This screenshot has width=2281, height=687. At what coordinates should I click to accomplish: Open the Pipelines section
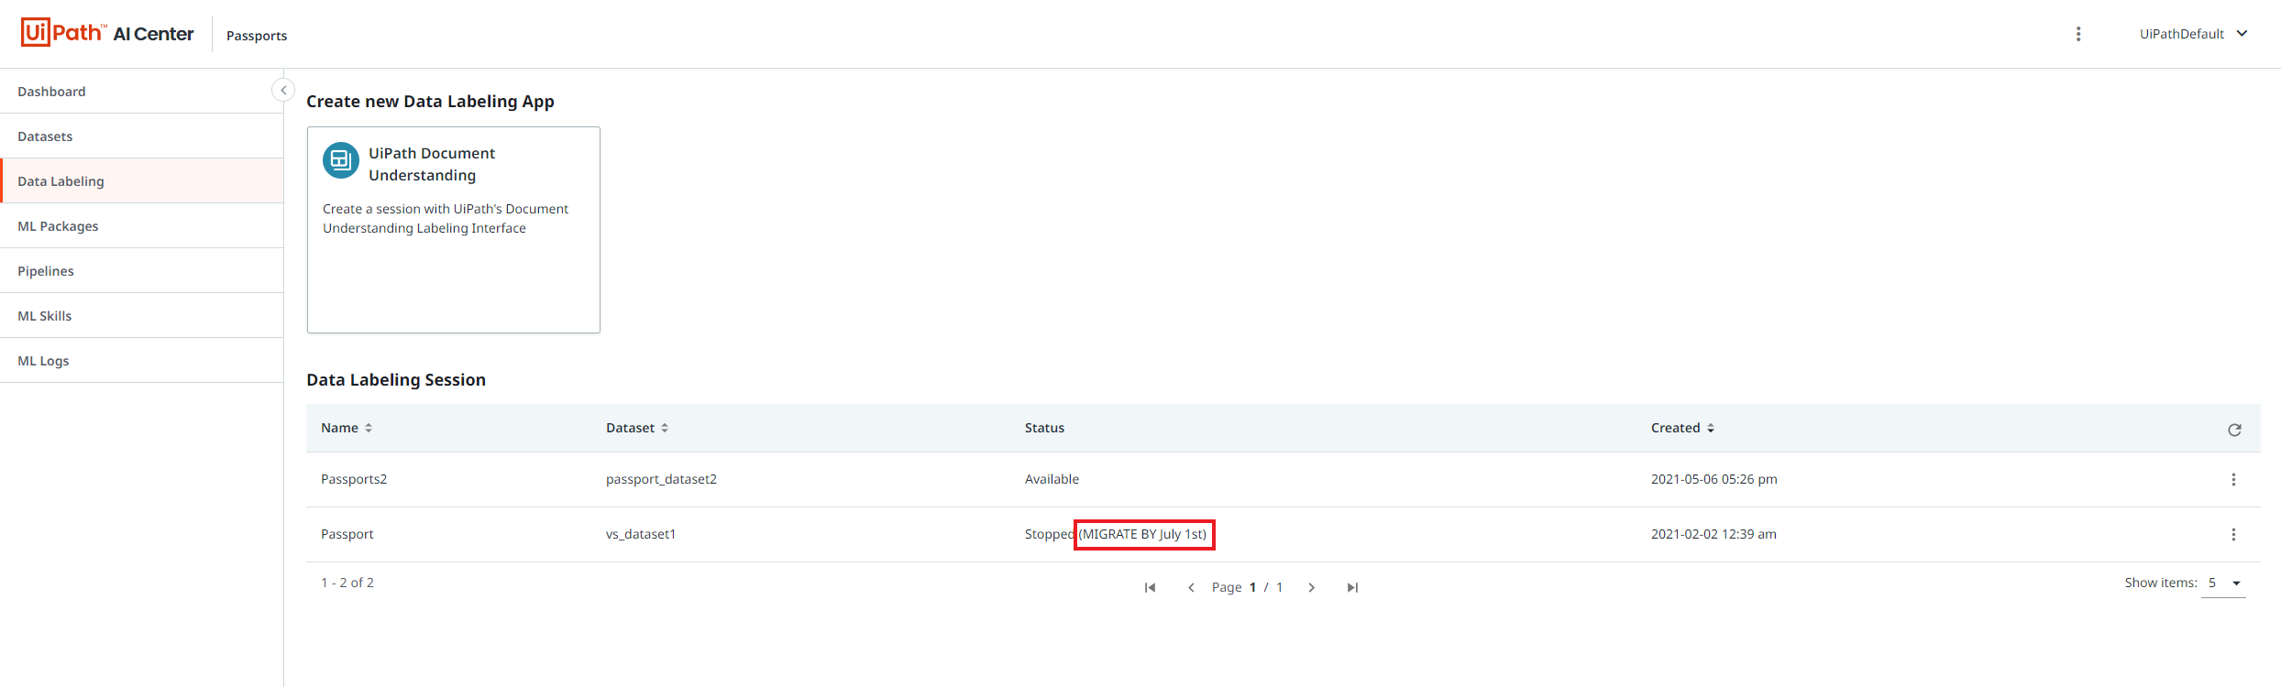tap(142, 271)
